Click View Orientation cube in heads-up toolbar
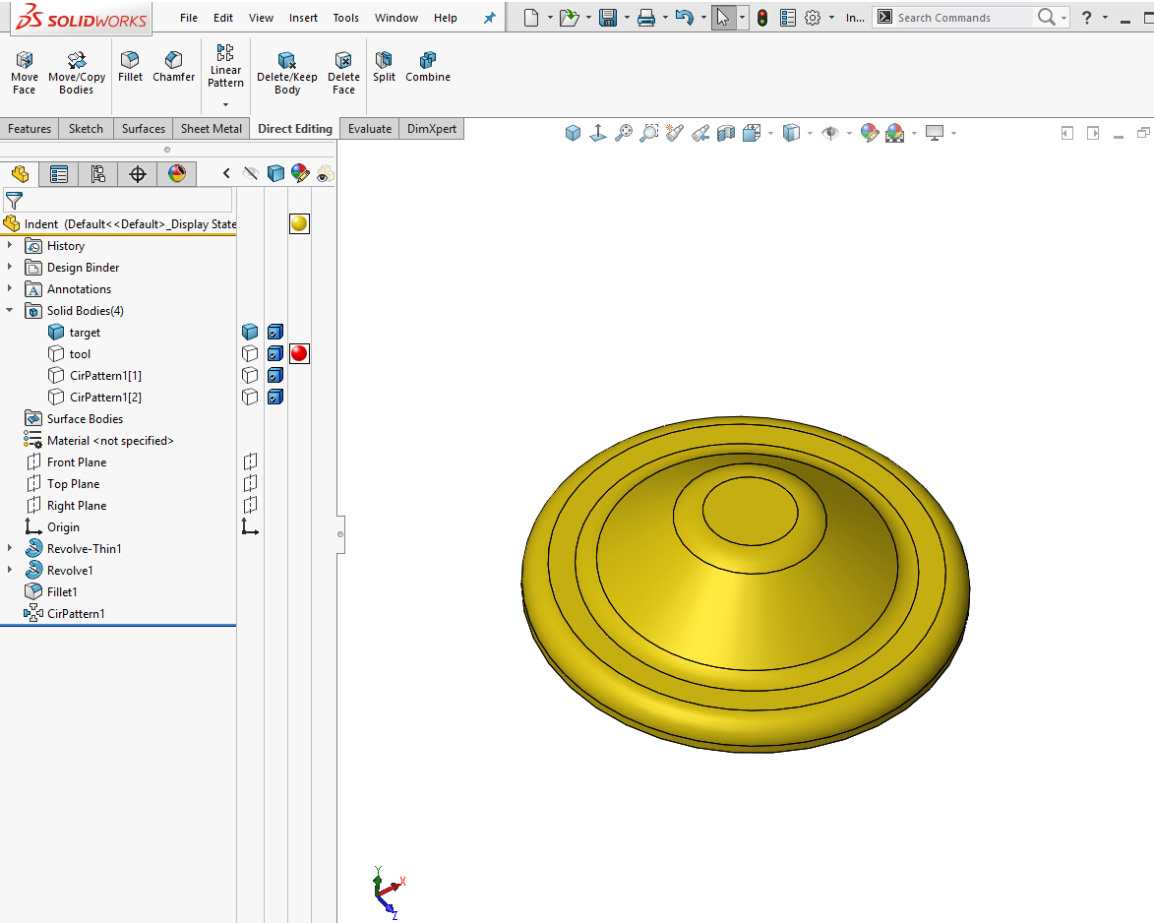This screenshot has width=1154, height=923. pos(573,133)
